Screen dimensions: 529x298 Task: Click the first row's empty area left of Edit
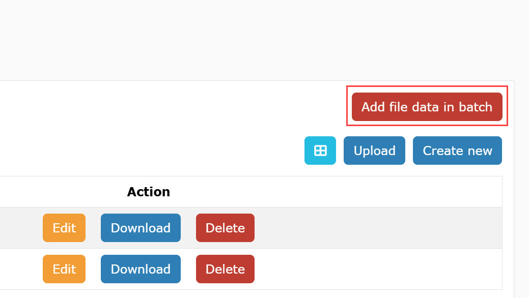pos(20,228)
